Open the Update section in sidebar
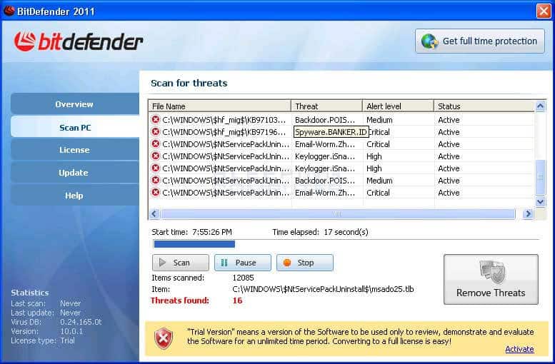 coord(74,173)
